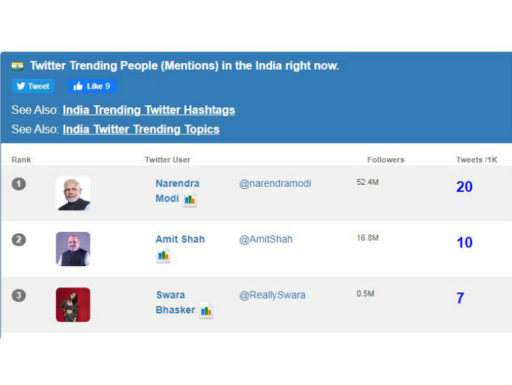
Task: Click rank 2 number badge
Action: point(19,240)
